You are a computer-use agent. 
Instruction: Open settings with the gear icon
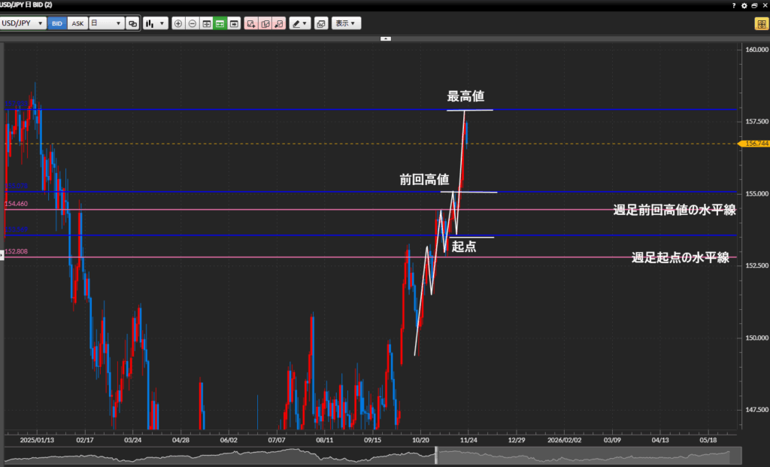click(744, 5)
